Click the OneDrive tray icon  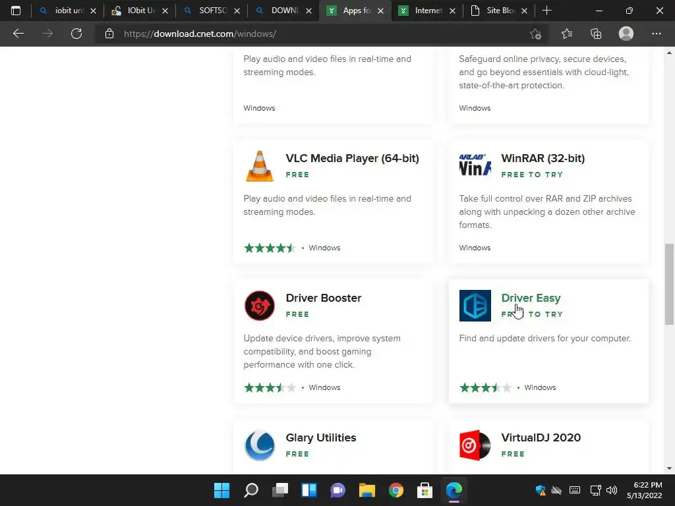556,490
